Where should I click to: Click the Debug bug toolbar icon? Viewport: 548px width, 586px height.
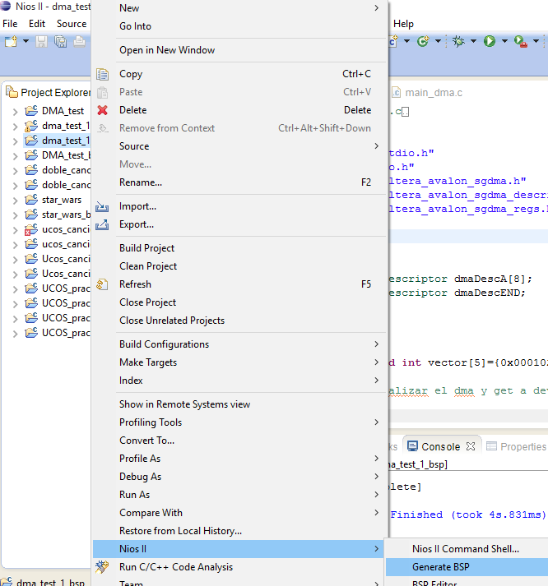coord(458,41)
